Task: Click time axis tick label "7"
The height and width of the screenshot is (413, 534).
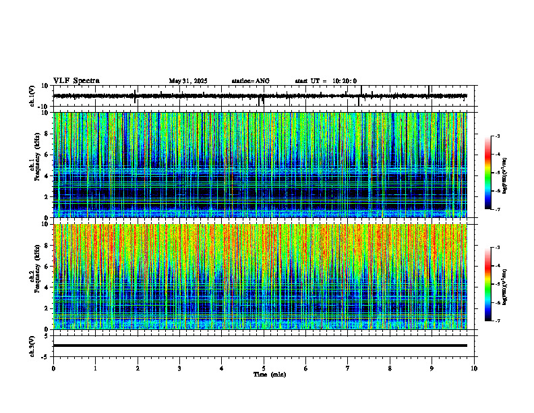Action: (348, 368)
